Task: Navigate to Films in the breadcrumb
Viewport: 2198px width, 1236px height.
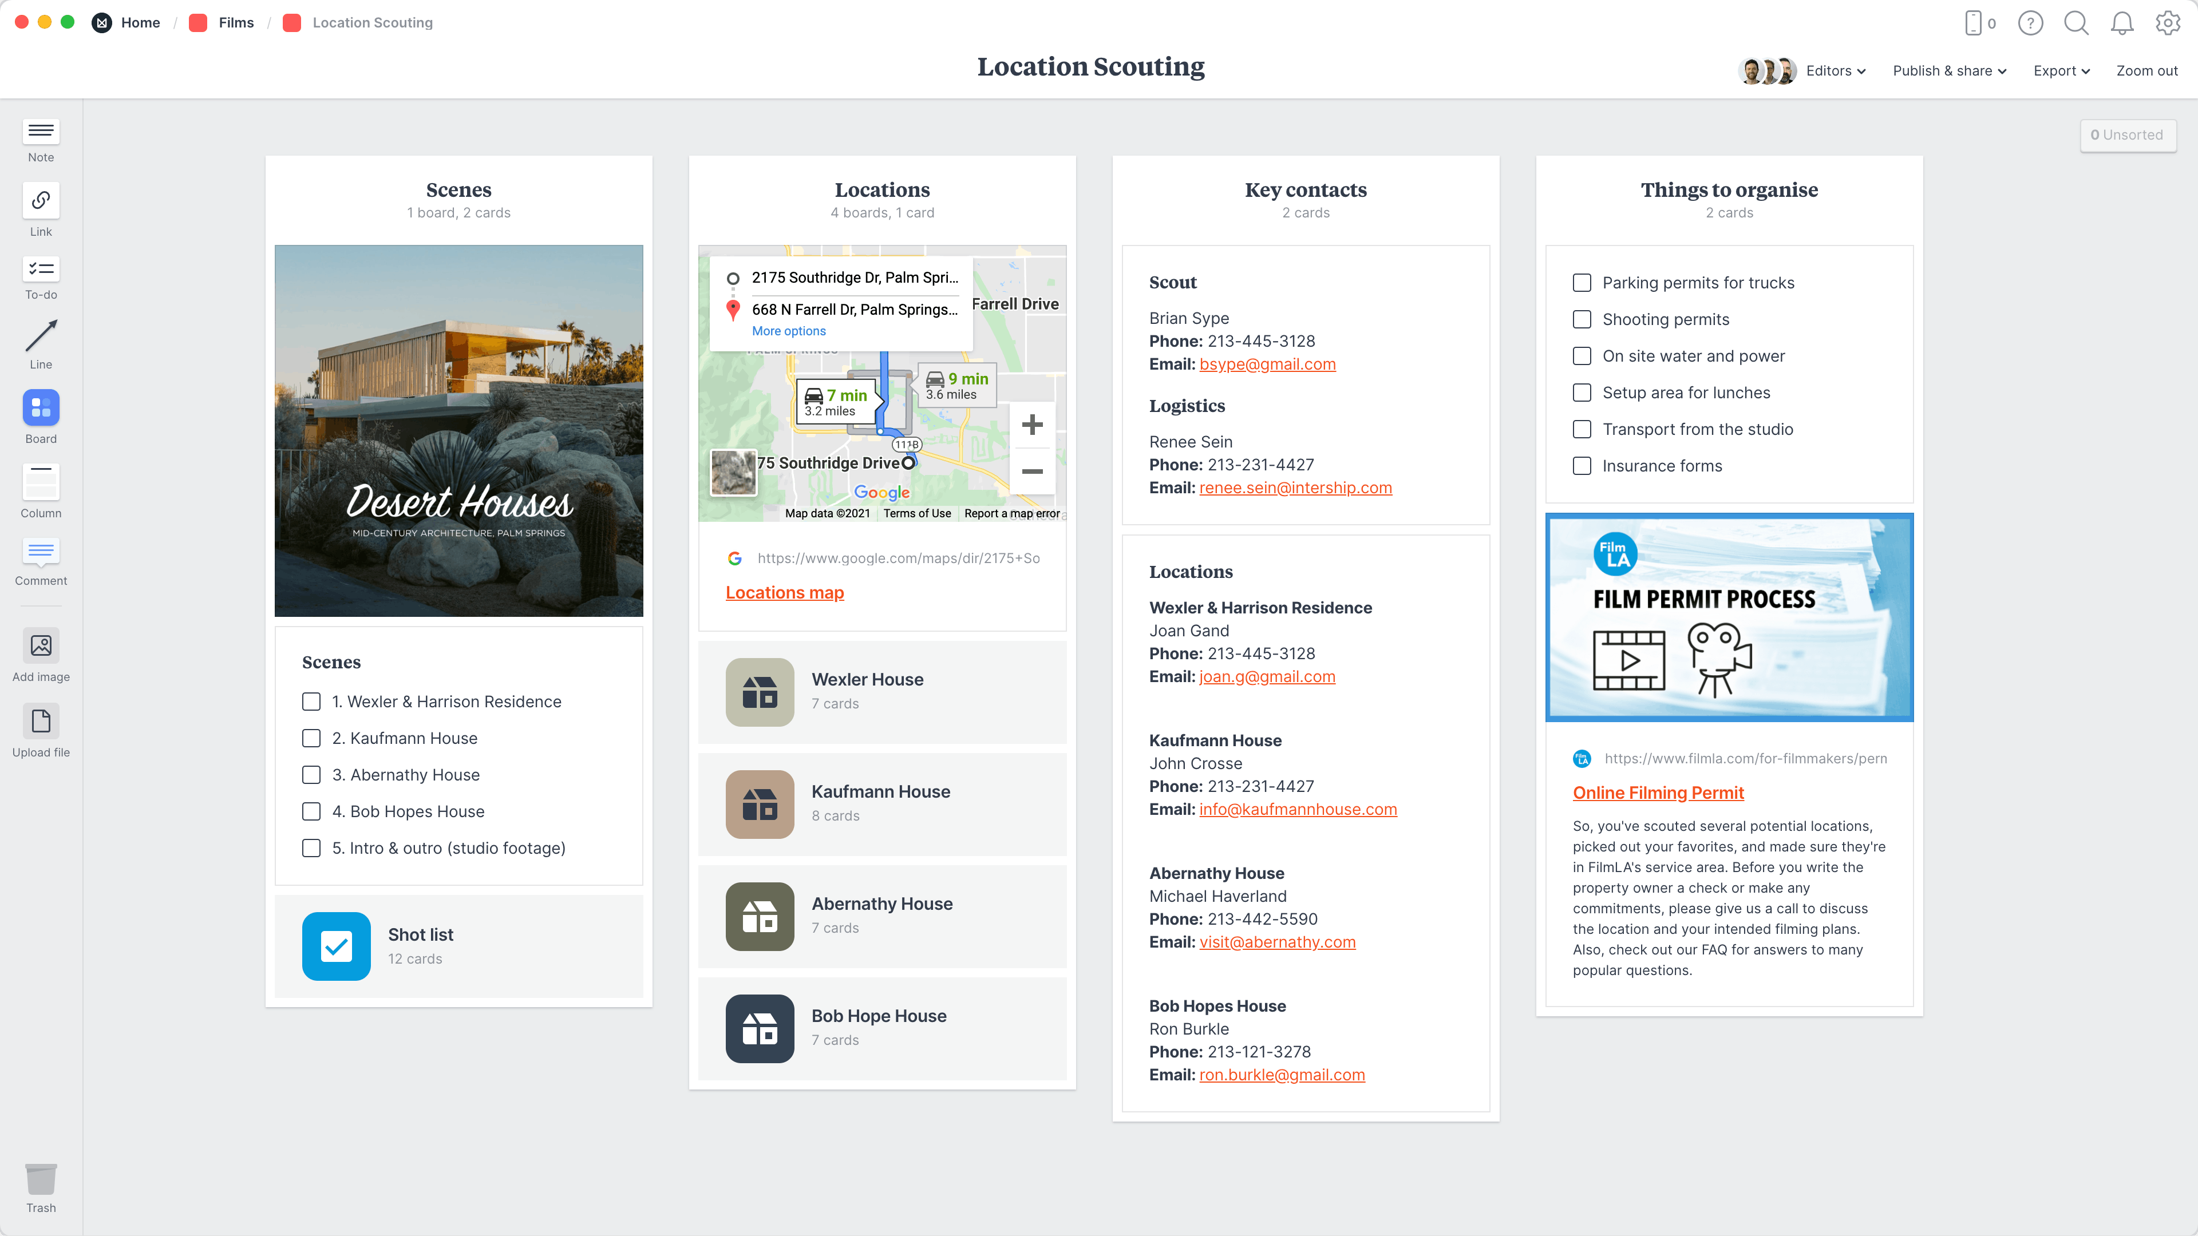Action: tap(236, 22)
